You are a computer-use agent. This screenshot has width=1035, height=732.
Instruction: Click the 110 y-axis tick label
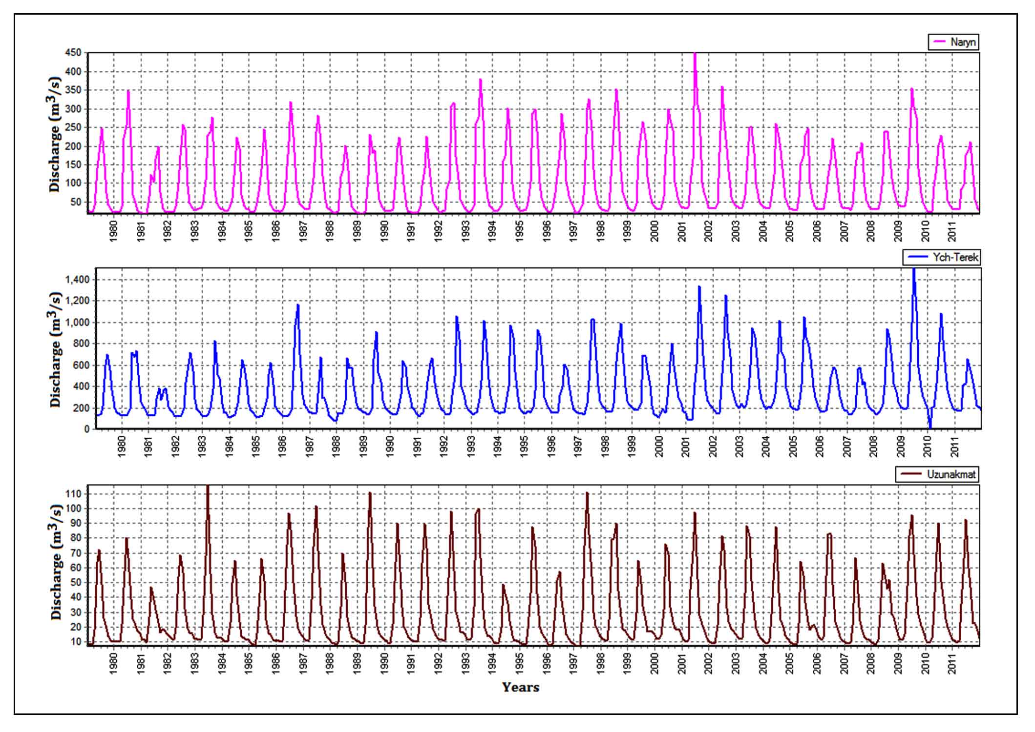point(75,494)
